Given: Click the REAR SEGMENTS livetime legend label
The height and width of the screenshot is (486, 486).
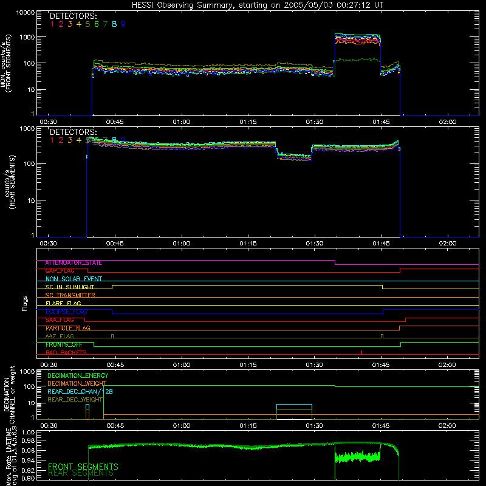Looking at the screenshot, I should pos(81,473).
